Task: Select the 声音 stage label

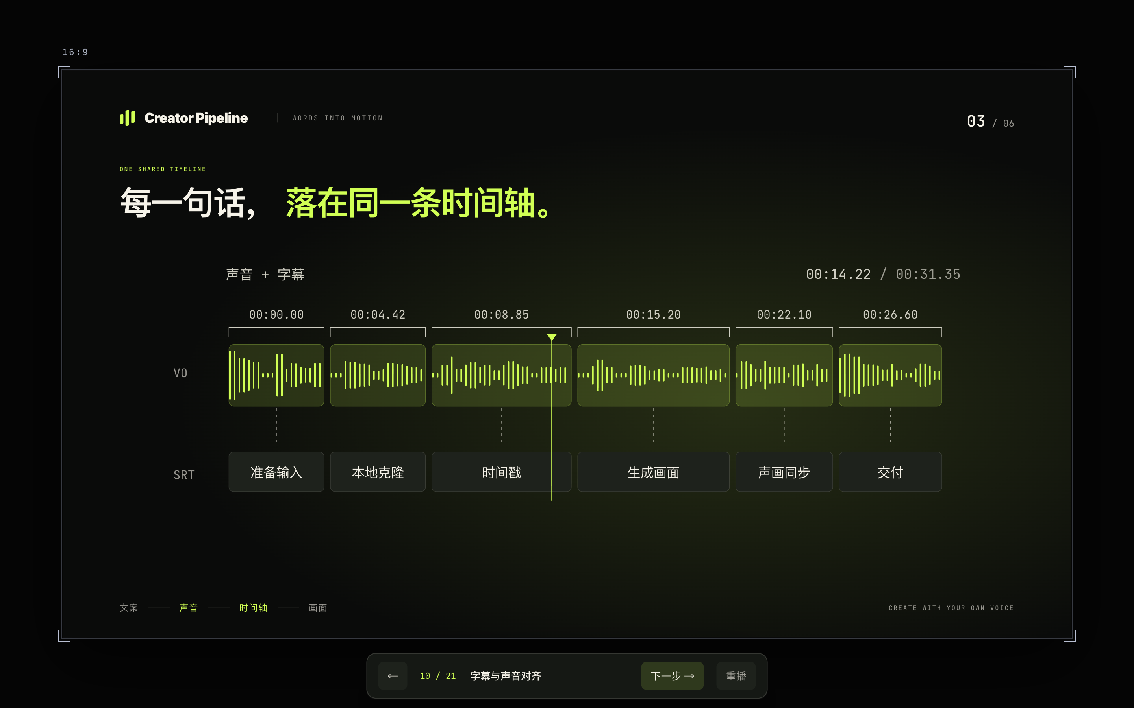Action: [x=188, y=608]
